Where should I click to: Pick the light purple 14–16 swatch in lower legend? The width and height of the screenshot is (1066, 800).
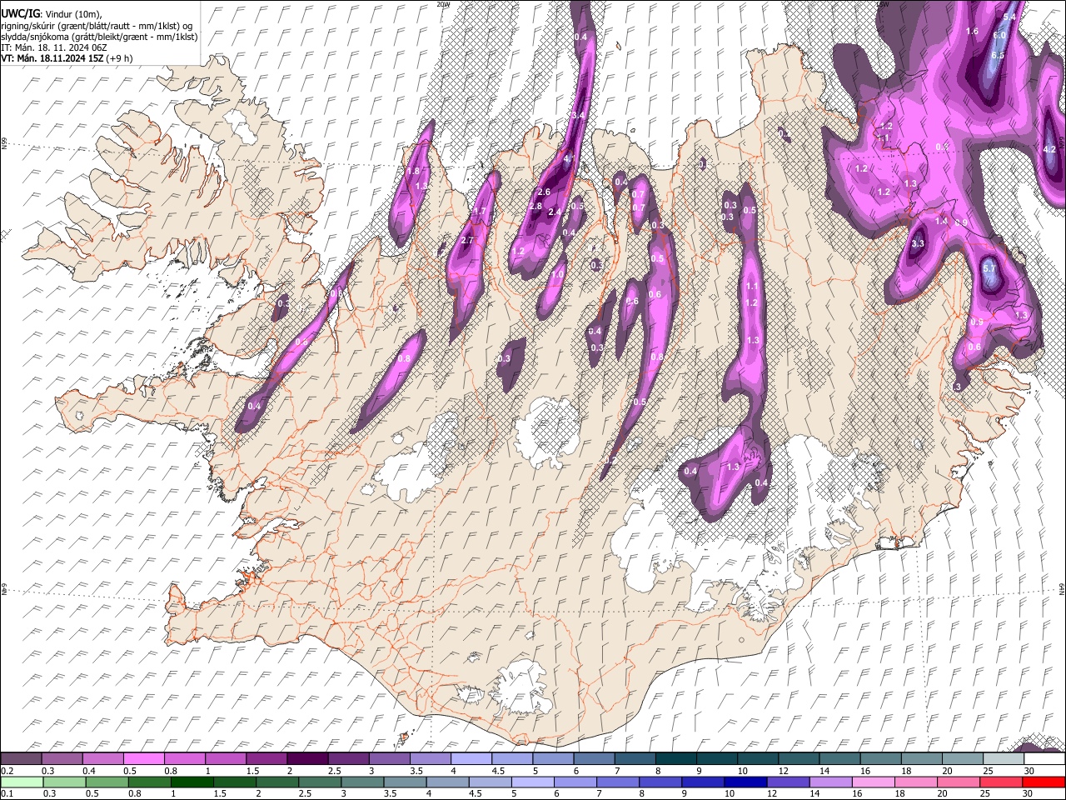pyautogui.click(x=830, y=782)
